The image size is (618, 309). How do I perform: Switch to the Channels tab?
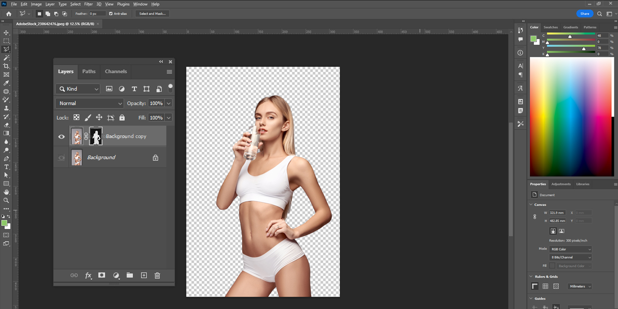(116, 72)
